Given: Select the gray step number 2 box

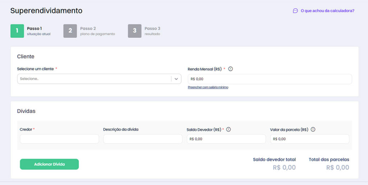Looking at the screenshot, I should click(70, 31).
